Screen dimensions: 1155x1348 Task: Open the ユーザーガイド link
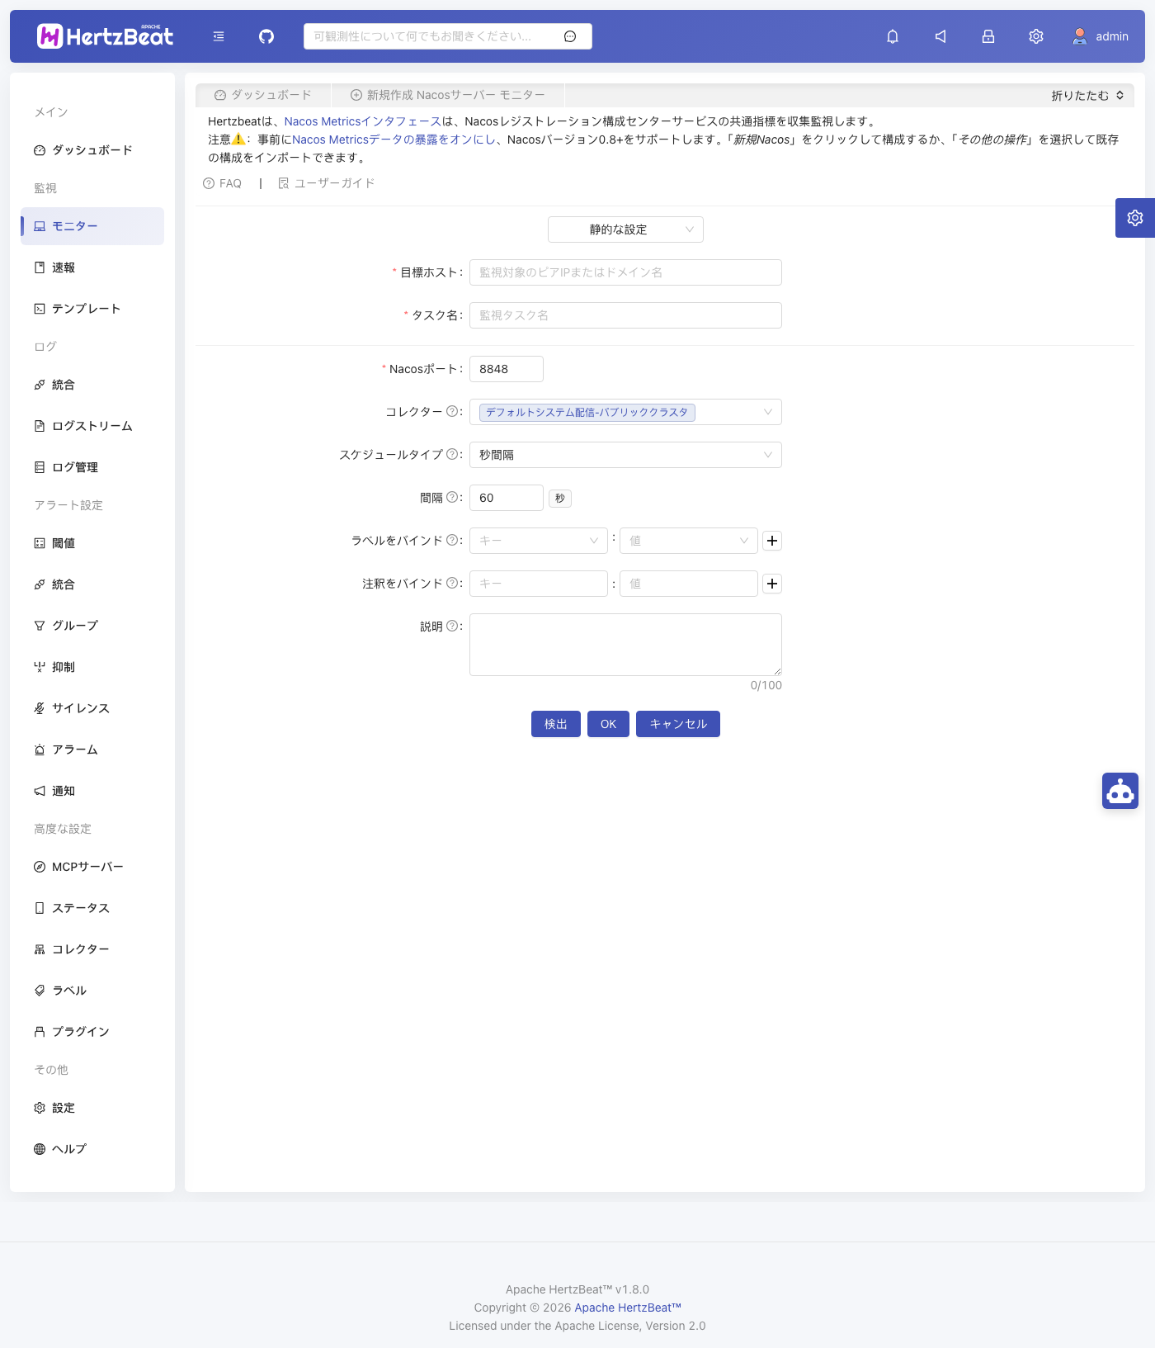point(327,183)
